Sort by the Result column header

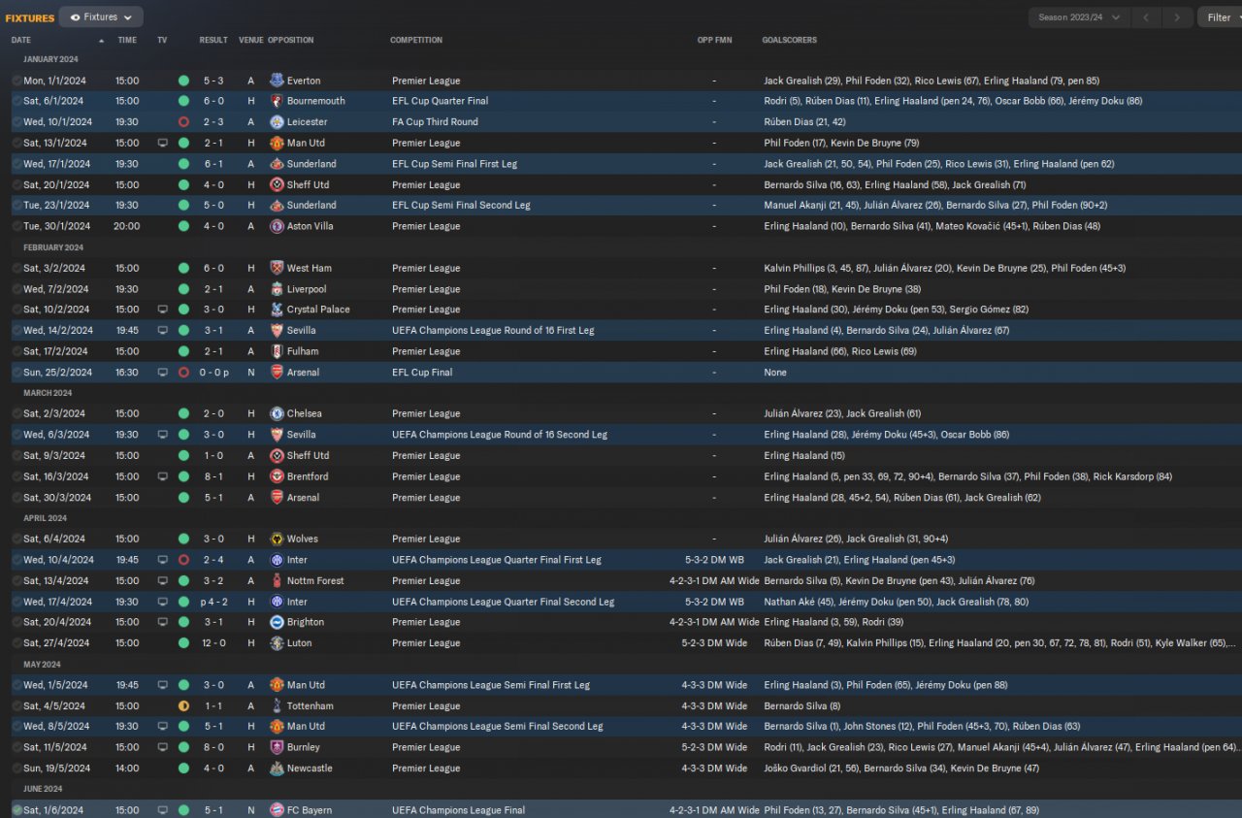click(x=213, y=40)
